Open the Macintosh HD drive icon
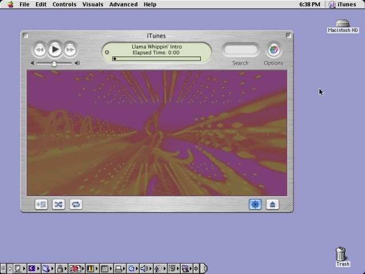Image resolution: width=365 pixels, height=274 pixels. [x=342, y=24]
